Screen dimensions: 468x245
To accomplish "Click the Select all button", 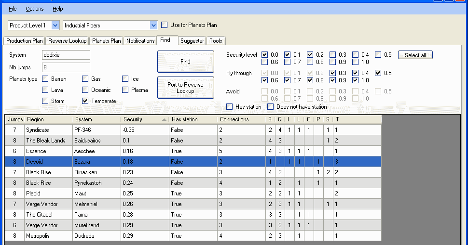I will (x=415, y=55).
